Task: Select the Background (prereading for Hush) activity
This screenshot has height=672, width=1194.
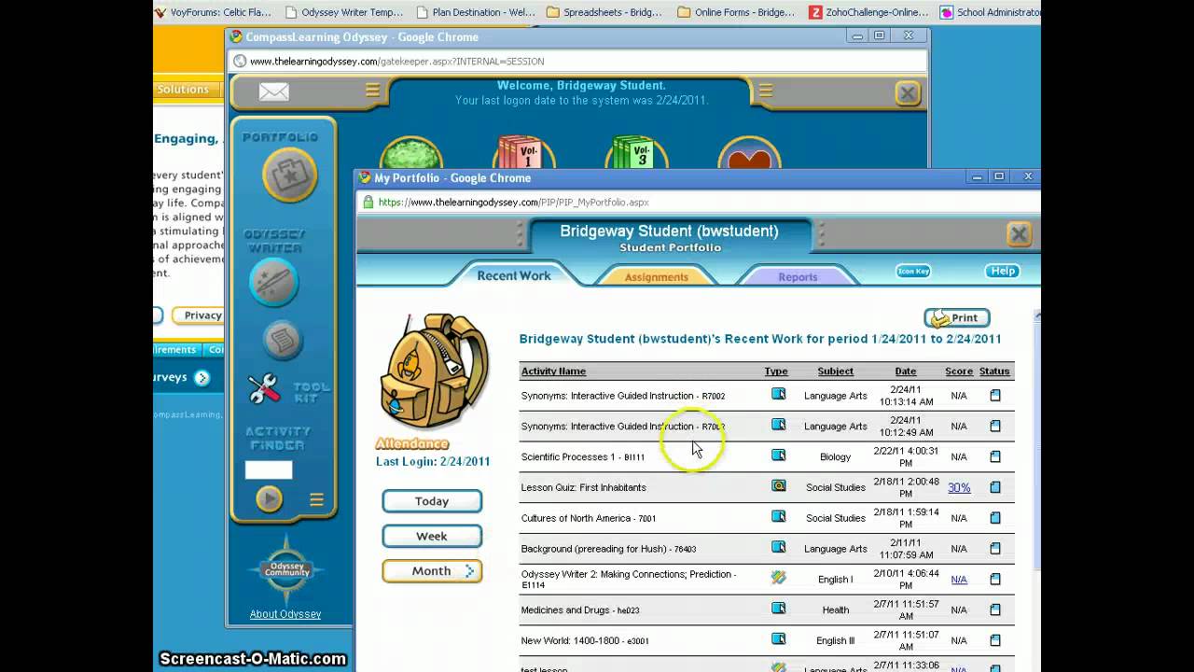Action: point(608,549)
